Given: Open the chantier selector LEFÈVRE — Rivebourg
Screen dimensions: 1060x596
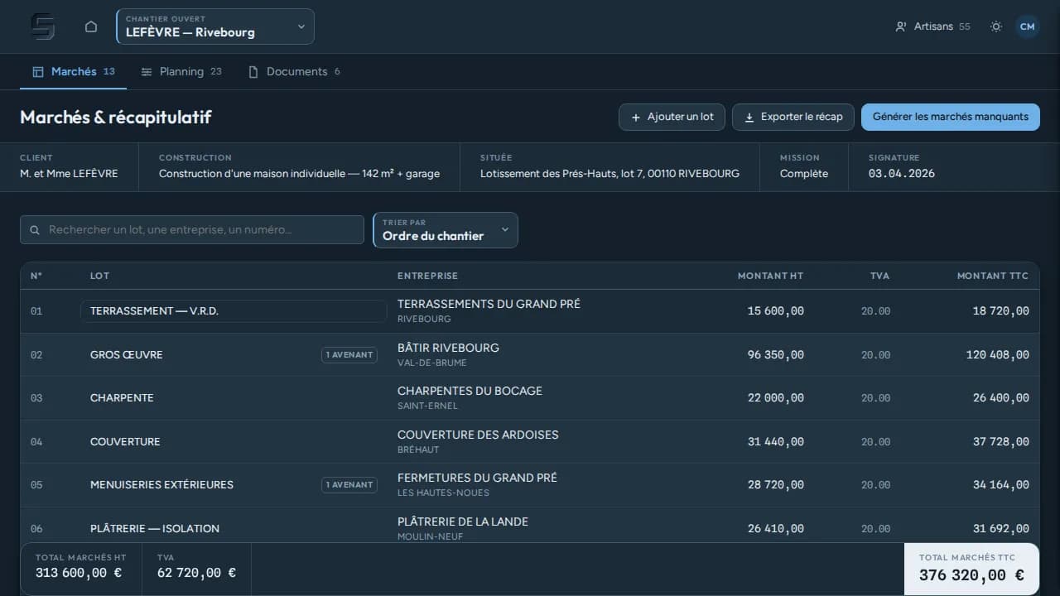Looking at the screenshot, I should point(215,26).
